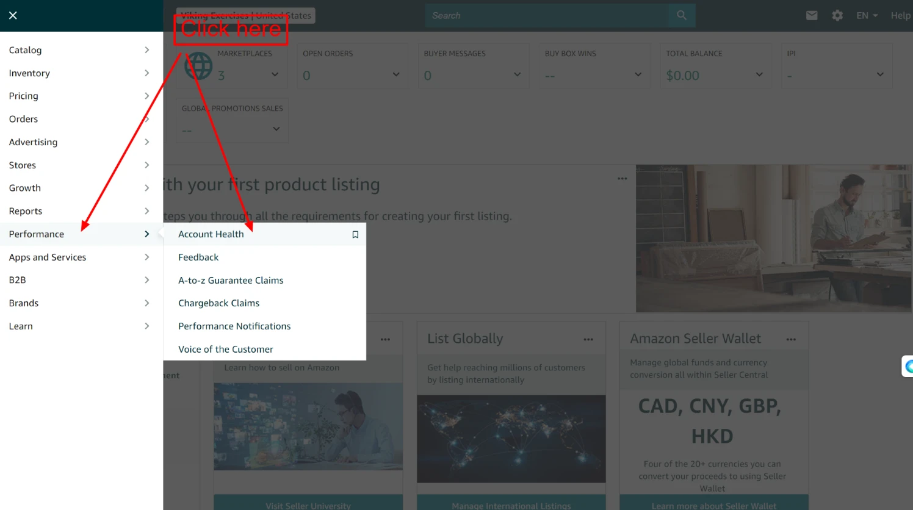Click the Help link in the header
The width and height of the screenshot is (913, 510).
(900, 15)
